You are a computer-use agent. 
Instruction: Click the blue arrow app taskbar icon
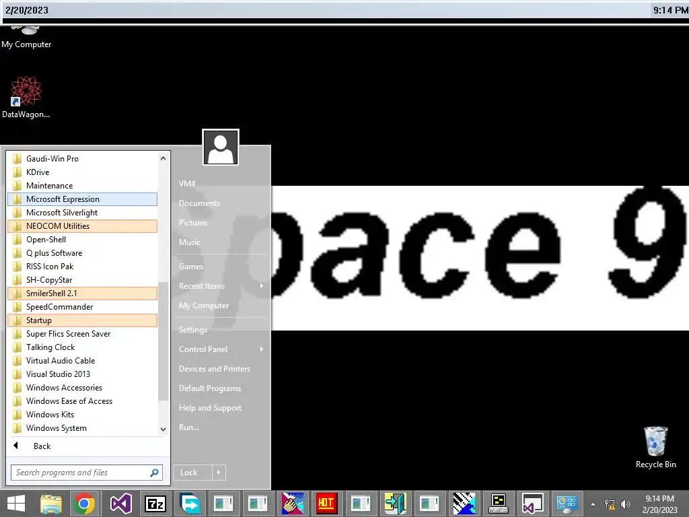tap(189, 504)
